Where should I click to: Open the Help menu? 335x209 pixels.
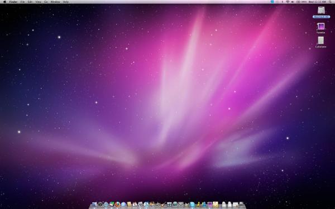point(65,2)
